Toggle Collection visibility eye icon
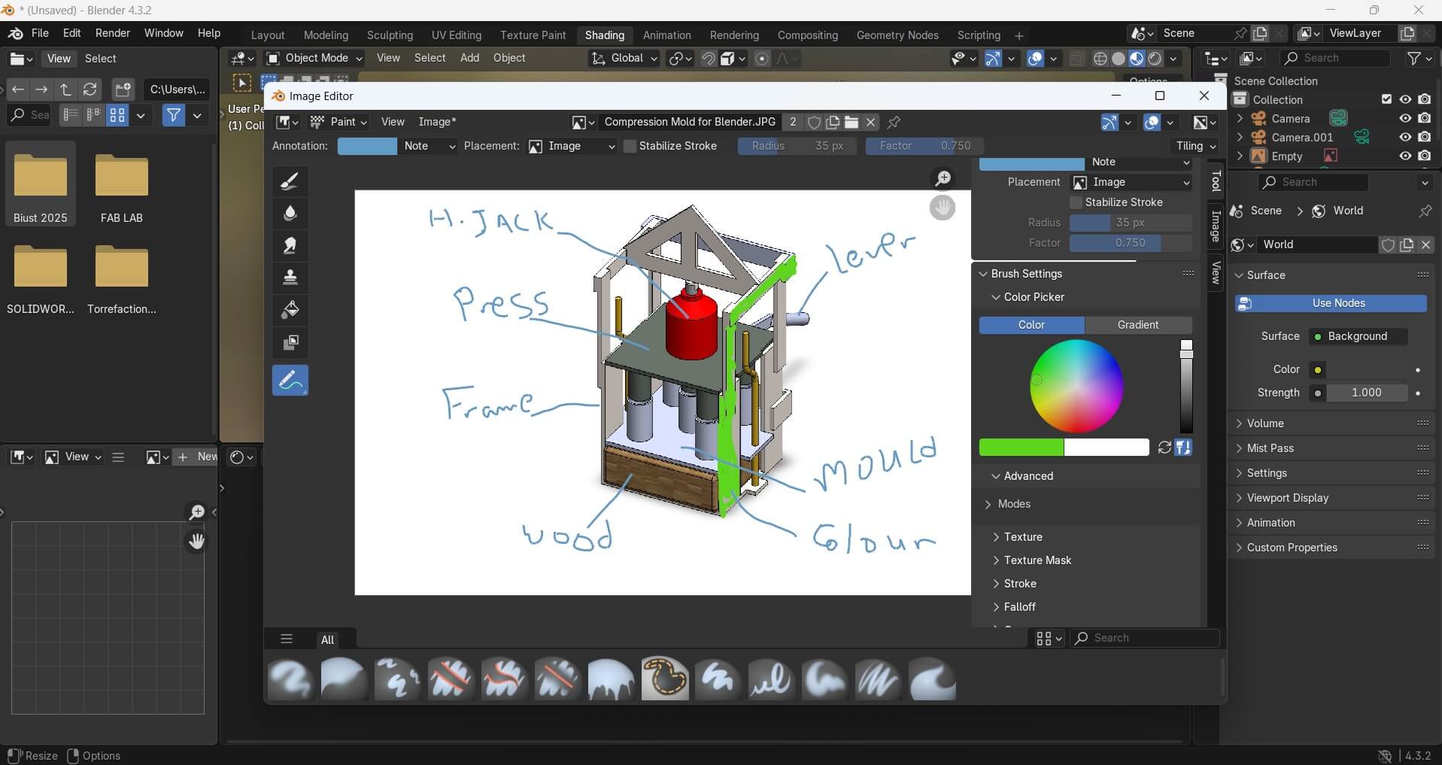The width and height of the screenshot is (1442, 765). point(1405,100)
